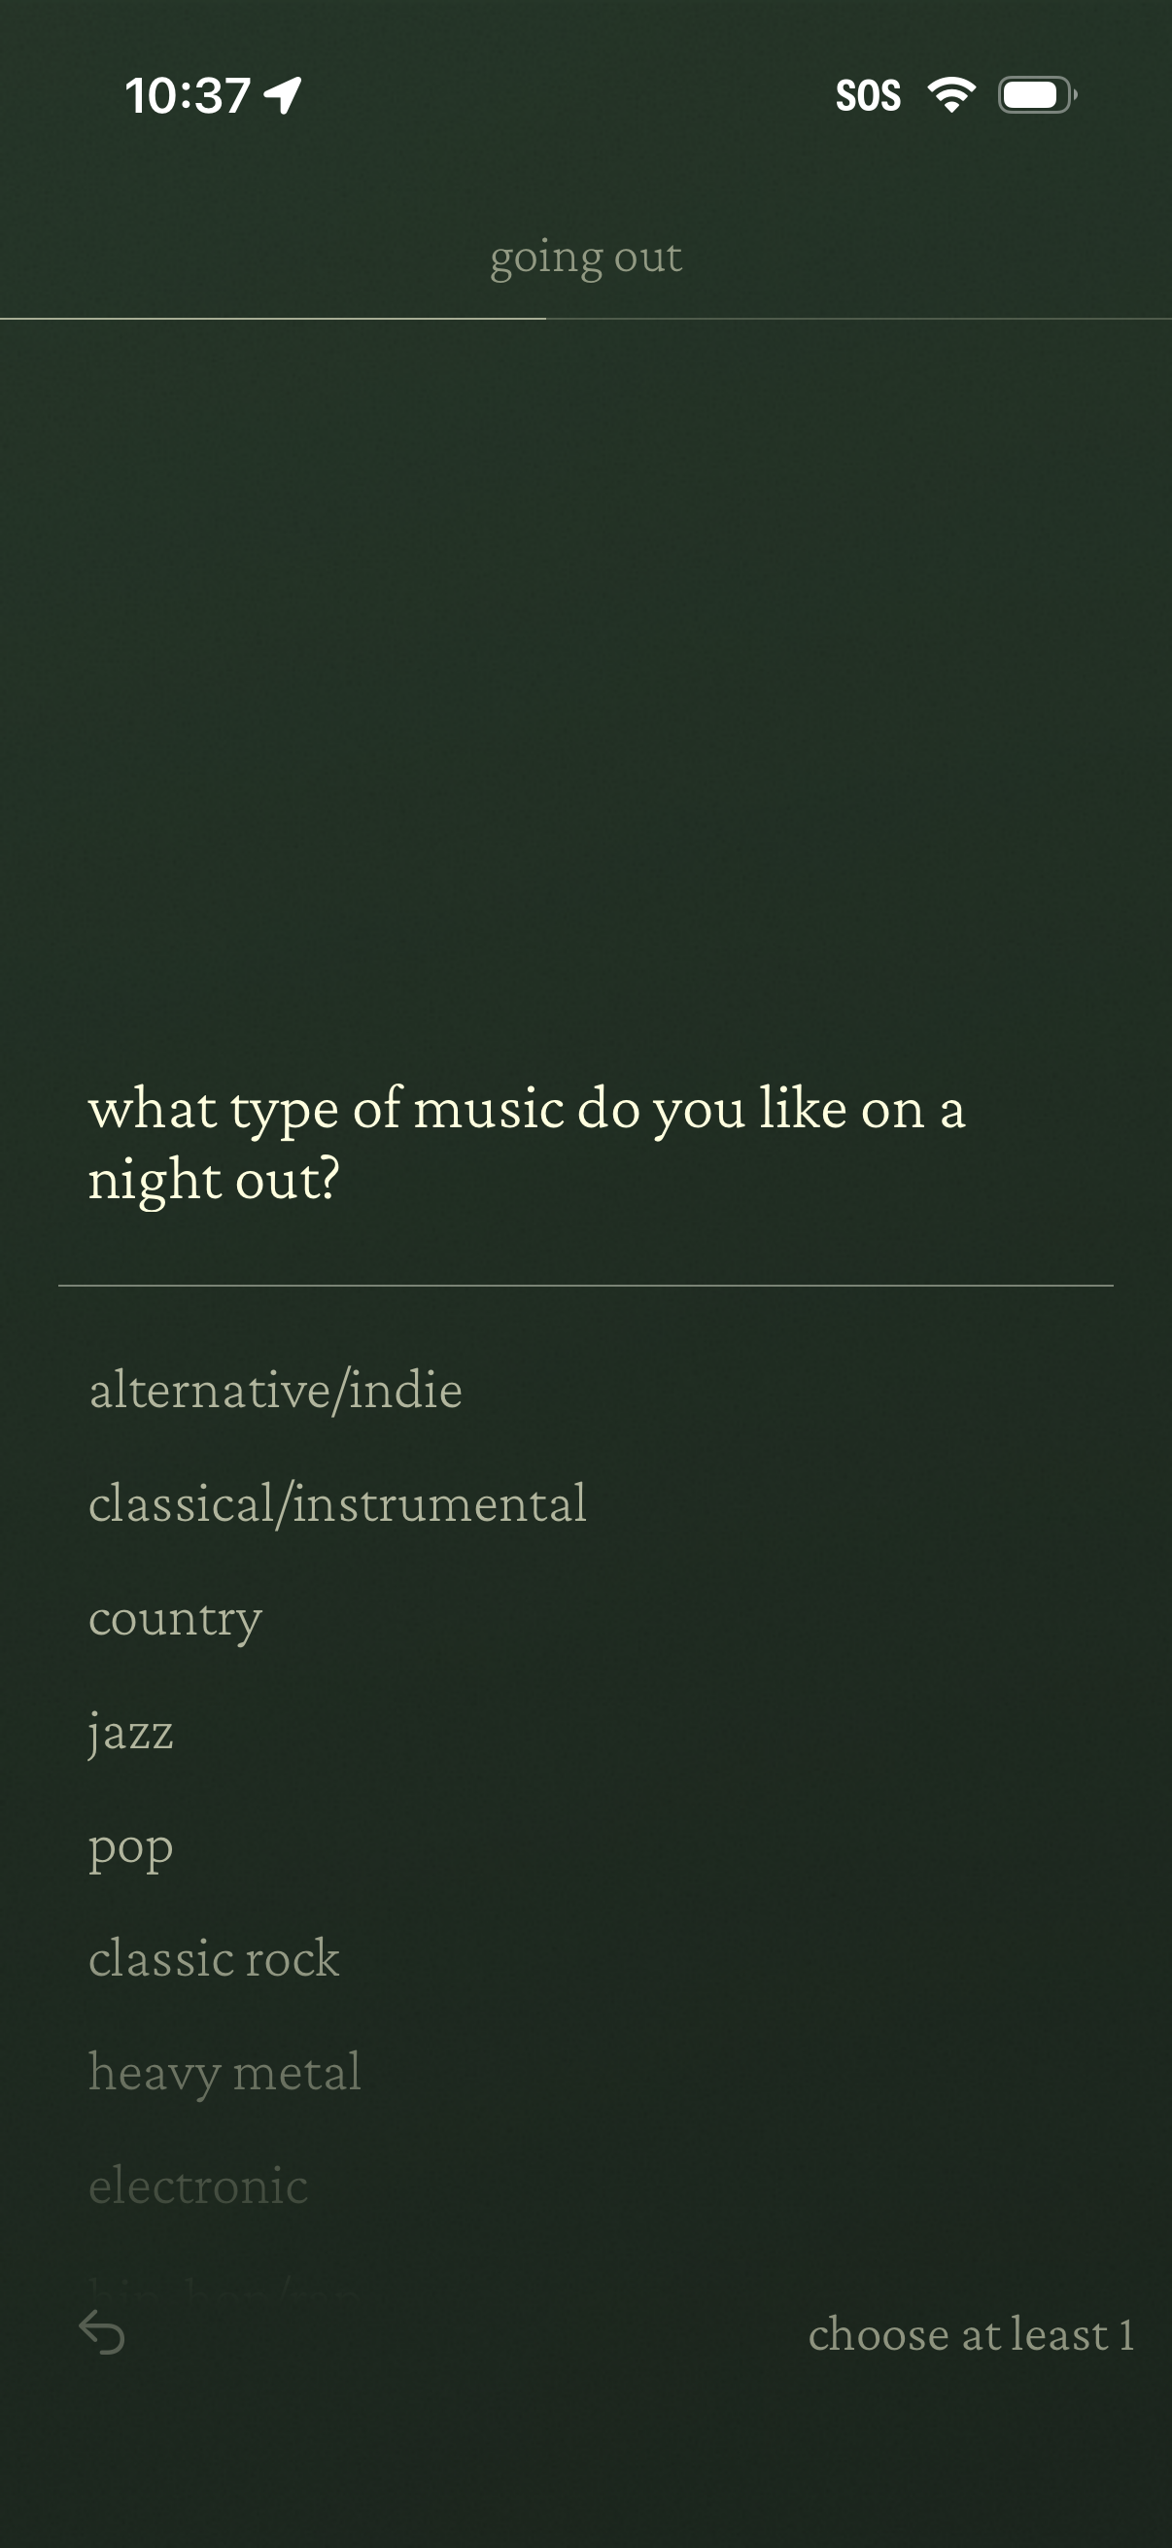Select pop as music preference

pos(130,1845)
